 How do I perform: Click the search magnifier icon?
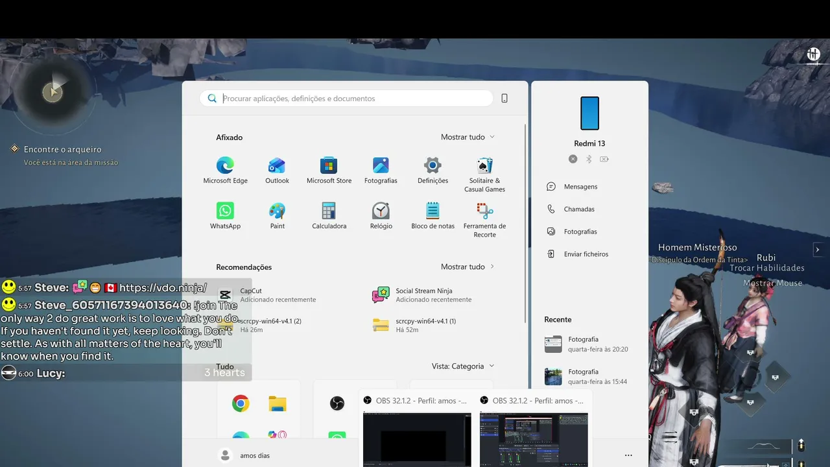[x=212, y=99]
